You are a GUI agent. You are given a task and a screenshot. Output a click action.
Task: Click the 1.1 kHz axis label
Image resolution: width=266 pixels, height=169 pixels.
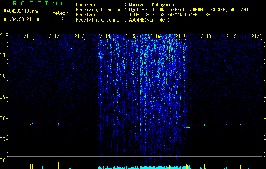pyautogui.click(x=3, y=55)
